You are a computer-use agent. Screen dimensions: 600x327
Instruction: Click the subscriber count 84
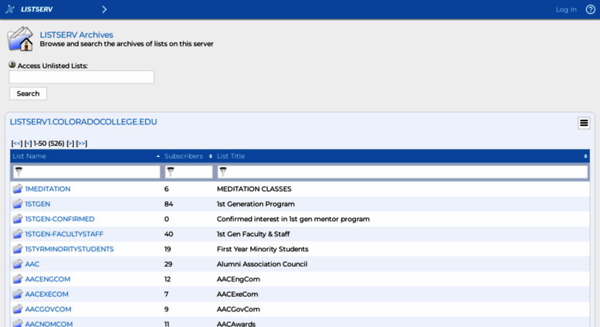[x=169, y=204]
